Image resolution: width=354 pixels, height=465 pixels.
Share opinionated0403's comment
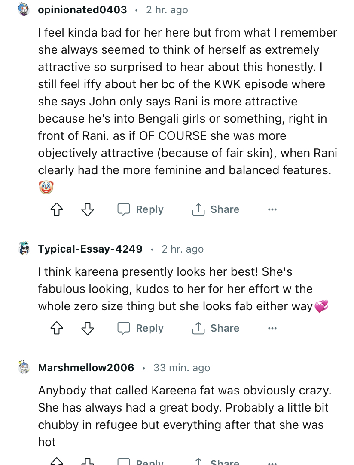(x=216, y=209)
